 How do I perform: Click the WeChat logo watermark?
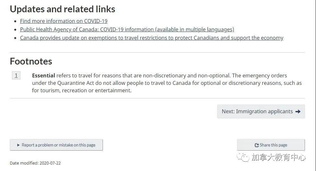(243, 157)
